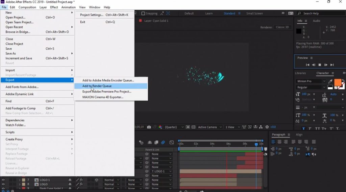
Task: Open the Info panel menu icon
Action: (x=306, y=21)
